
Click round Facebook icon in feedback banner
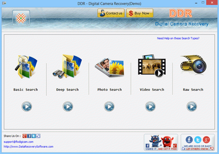(x=189, y=140)
